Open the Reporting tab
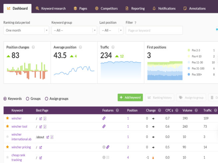218x163 pixels. tap(135, 8)
